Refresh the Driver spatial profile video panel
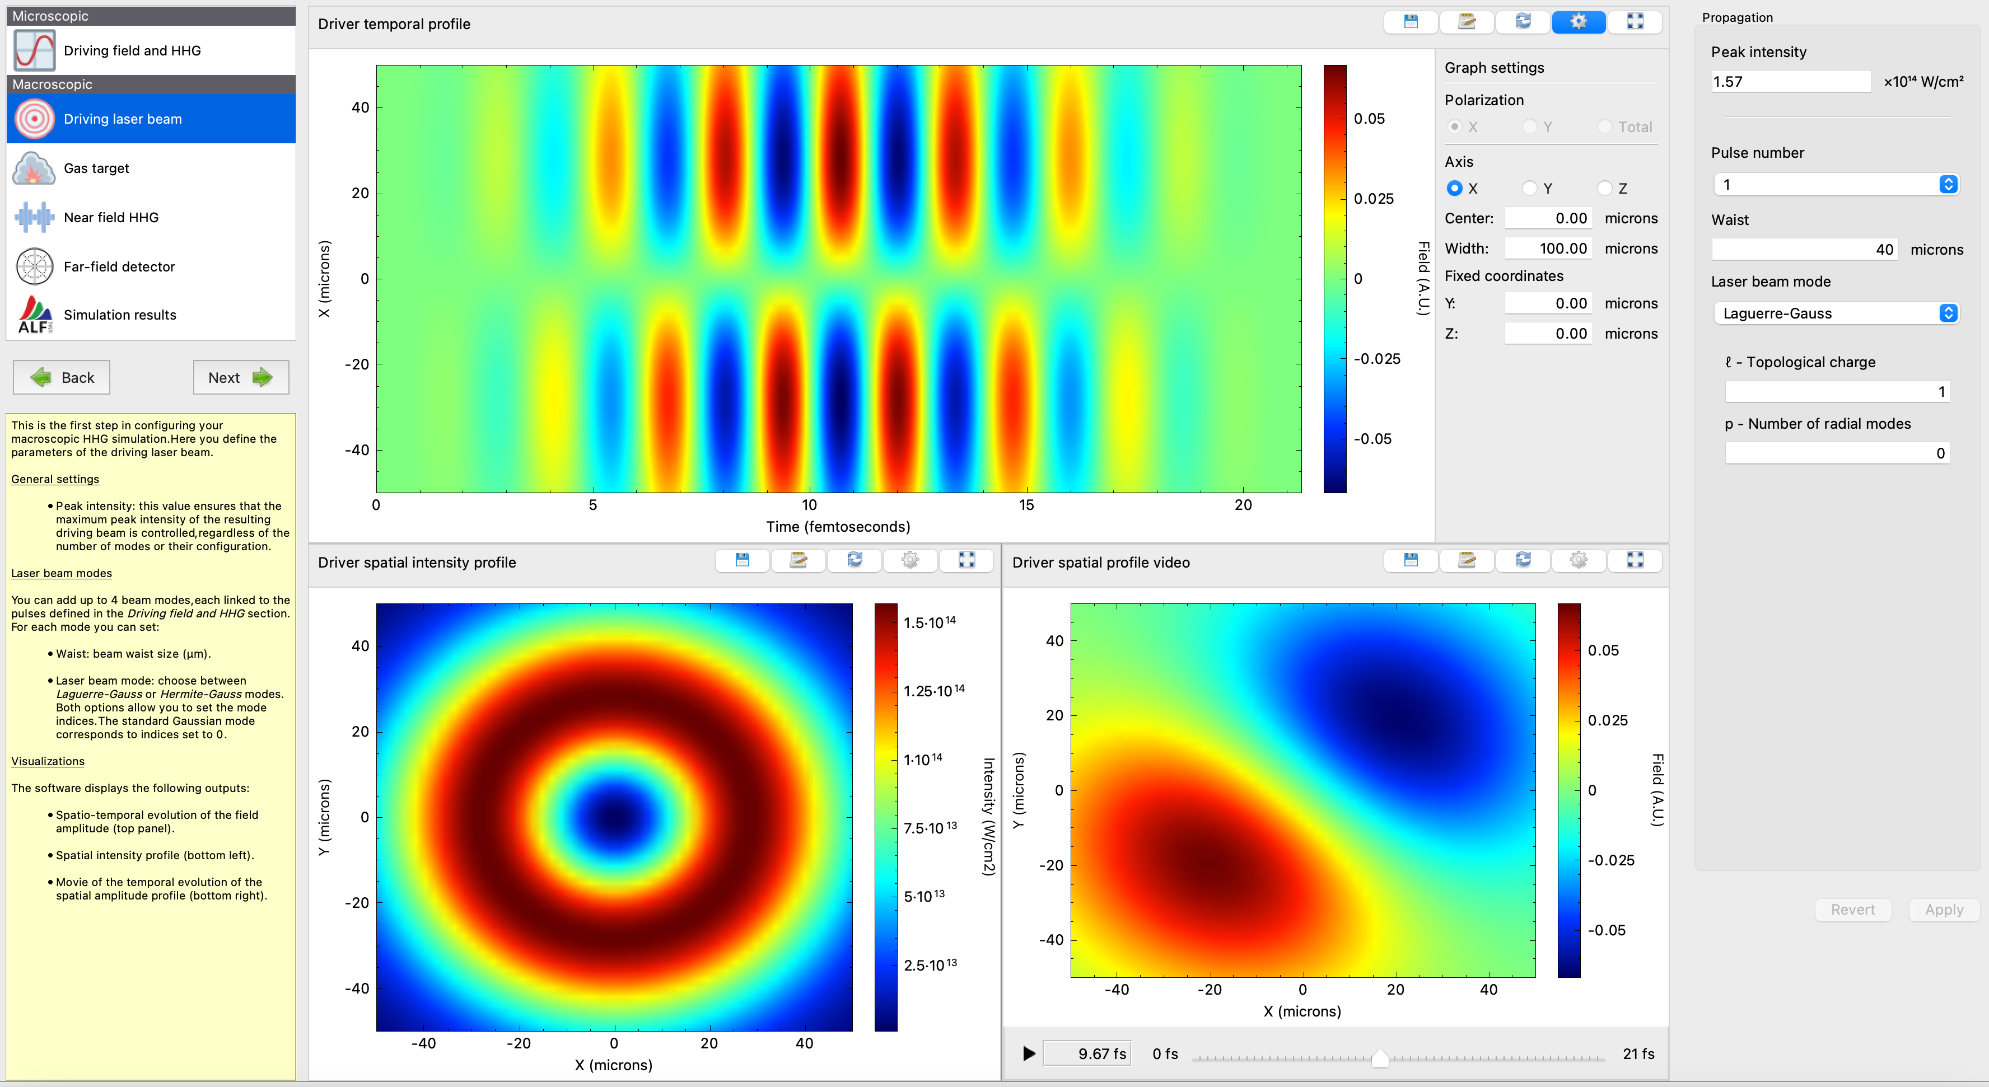The image size is (1989, 1087). click(x=1523, y=561)
